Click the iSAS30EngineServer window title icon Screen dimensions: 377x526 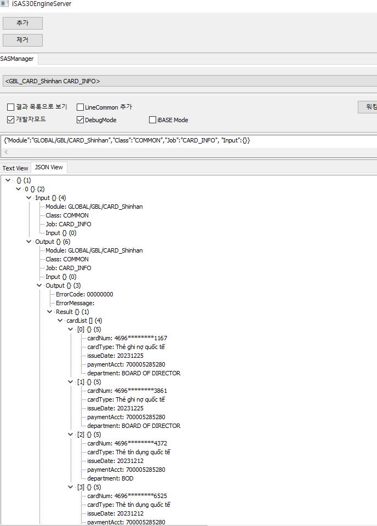4,4
